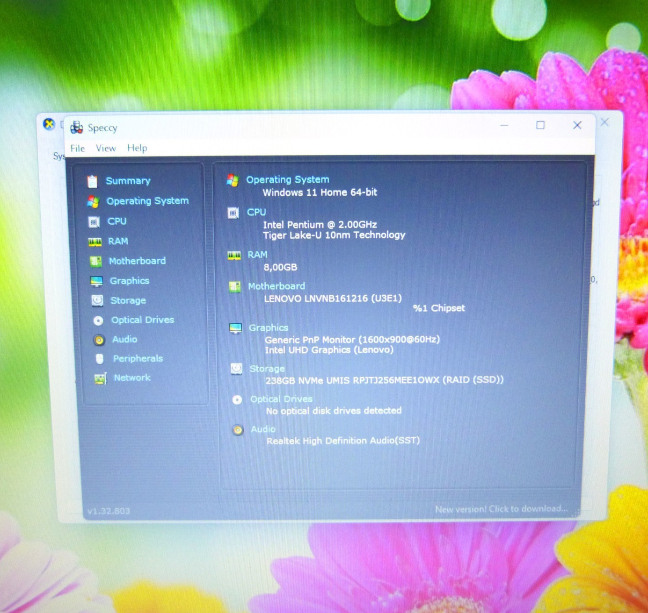Click the Graphics monitor icon in summary panel

click(235, 328)
